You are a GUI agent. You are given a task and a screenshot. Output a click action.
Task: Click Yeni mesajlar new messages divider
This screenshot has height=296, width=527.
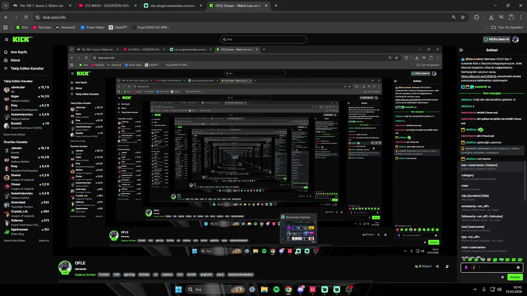tap(492, 93)
